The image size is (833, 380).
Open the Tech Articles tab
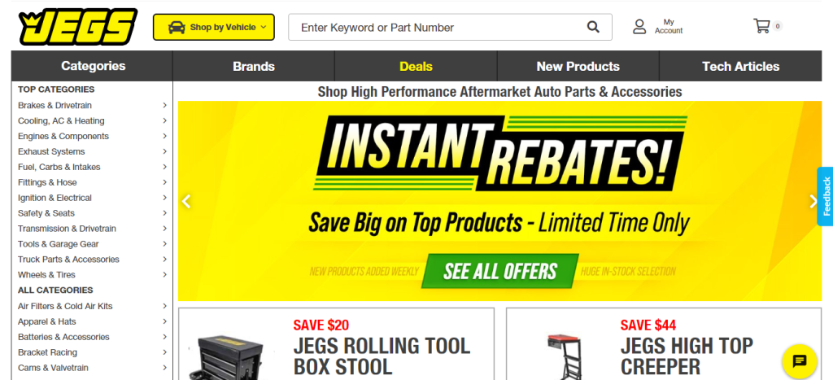pyautogui.click(x=740, y=67)
